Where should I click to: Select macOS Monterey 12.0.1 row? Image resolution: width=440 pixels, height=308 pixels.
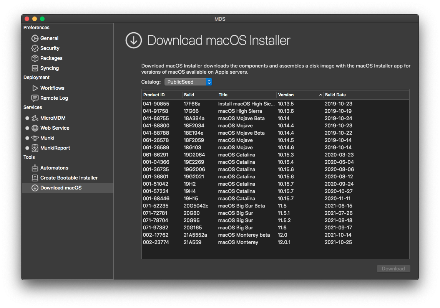click(x=275, y=242)
